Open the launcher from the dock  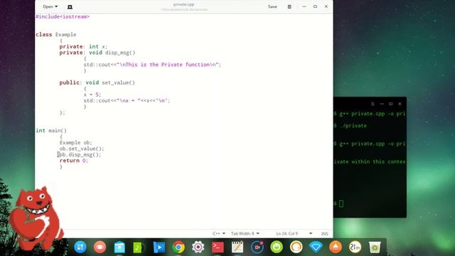(80, 247)
